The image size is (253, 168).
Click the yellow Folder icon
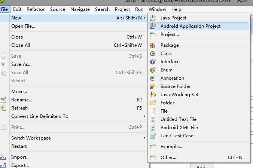(x=153, y=103)
